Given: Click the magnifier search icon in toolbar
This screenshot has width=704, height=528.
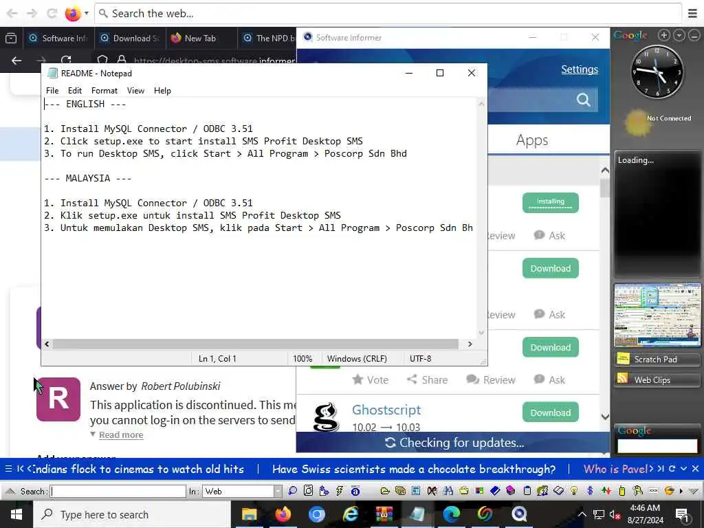Looking at the screenshot, I should pos(293,491).
